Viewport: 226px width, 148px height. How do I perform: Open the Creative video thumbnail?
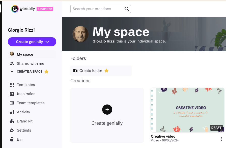click(187, 110)
